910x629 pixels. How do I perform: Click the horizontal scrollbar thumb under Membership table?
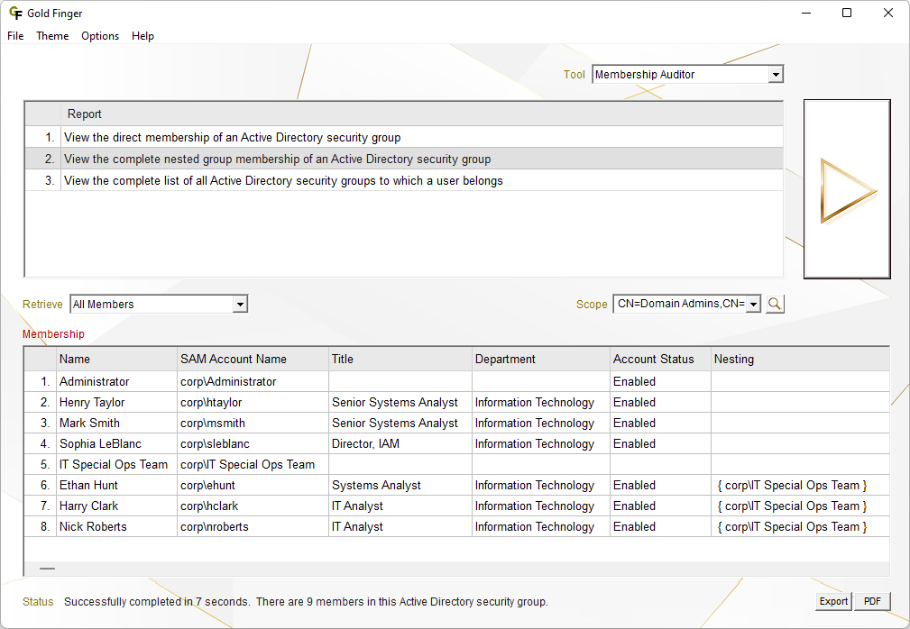[x=47, y=569]
